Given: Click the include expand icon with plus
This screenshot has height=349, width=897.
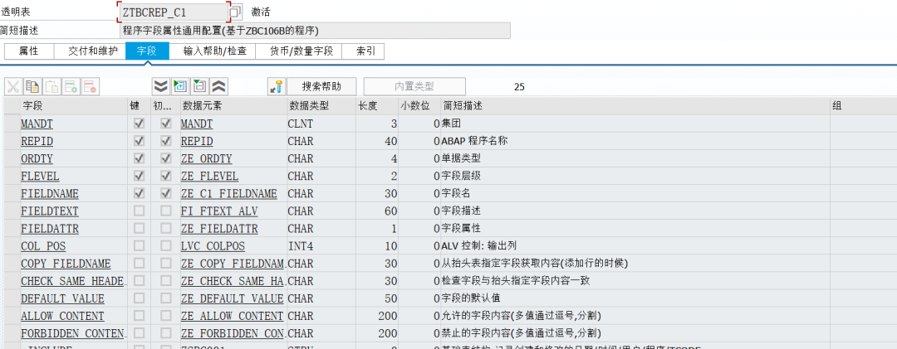Looking at the screenshot, I should pos(180,87).
